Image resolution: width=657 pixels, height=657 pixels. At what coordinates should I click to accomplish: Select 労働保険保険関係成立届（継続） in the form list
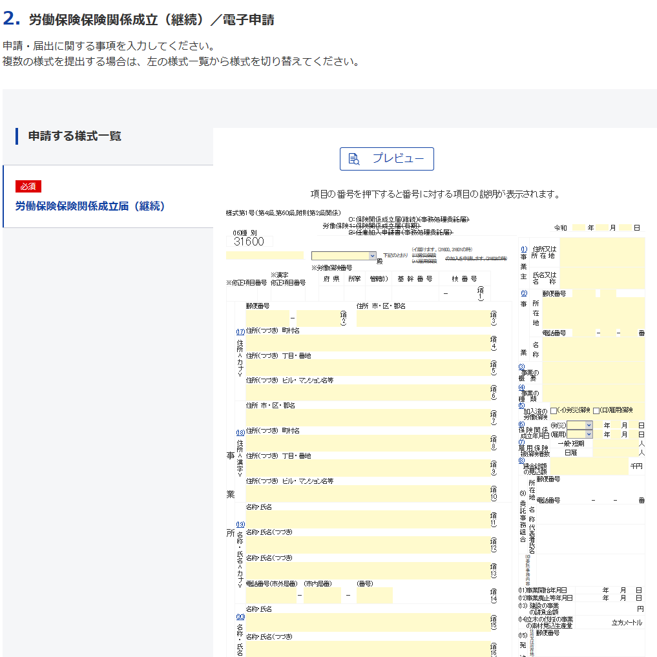[90, 206]
